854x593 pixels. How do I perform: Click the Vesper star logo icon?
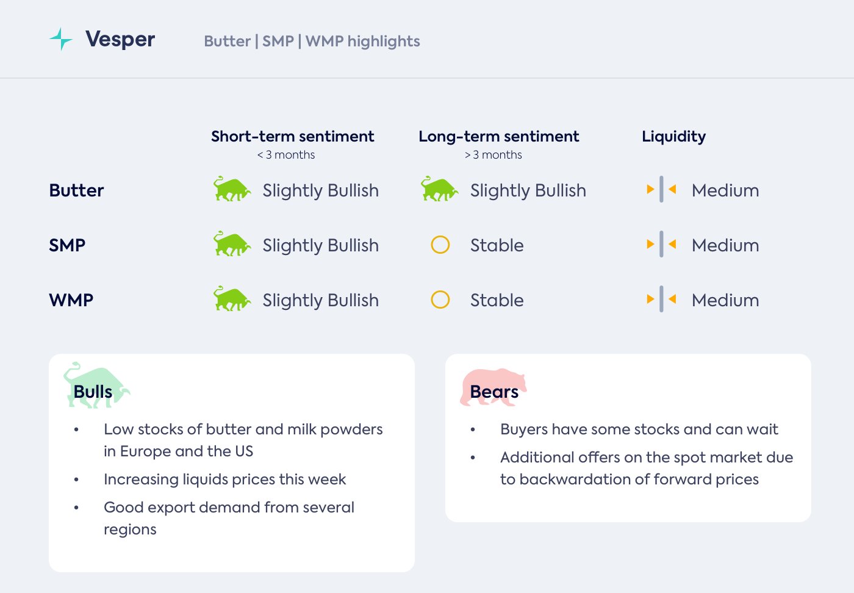pyautogui.click(x=60, y=39)
